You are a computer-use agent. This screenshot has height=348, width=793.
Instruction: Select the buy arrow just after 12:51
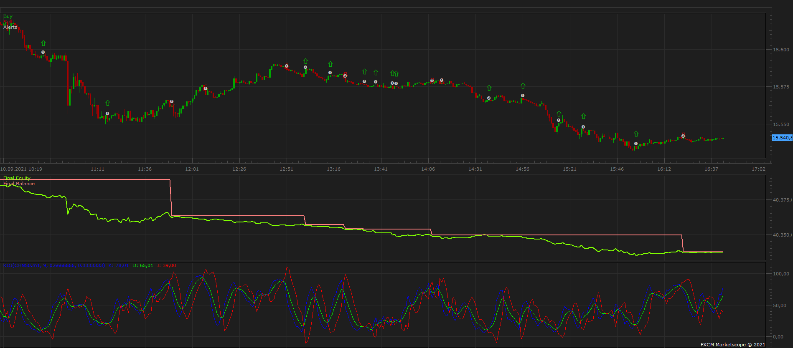305,61
